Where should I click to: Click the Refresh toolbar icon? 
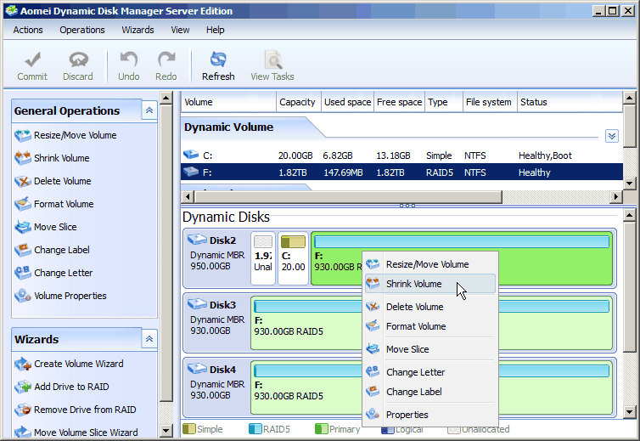point(218,60)
